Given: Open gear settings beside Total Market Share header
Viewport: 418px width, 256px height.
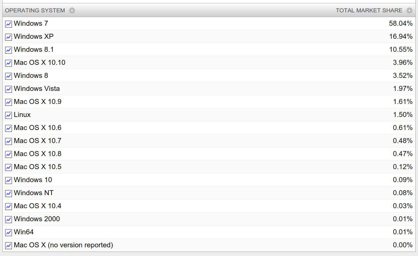Looking at the screenshot, I should tap(409, 11).
